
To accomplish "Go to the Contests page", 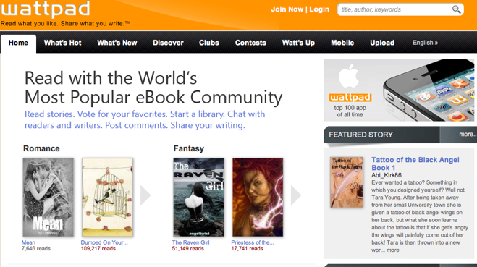I will [x=250, y=43].
